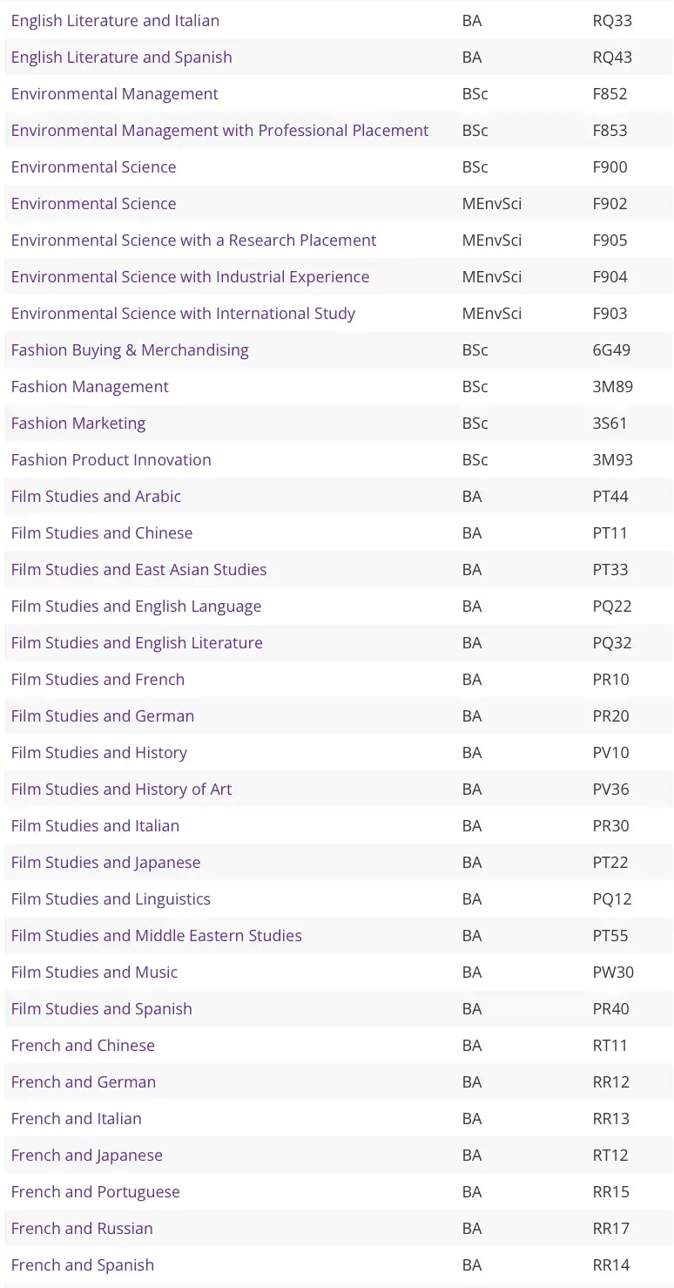Screen dimensions: 674x1288
Task: Click French and Portuguese course link
Action: tap(95, 1192)
